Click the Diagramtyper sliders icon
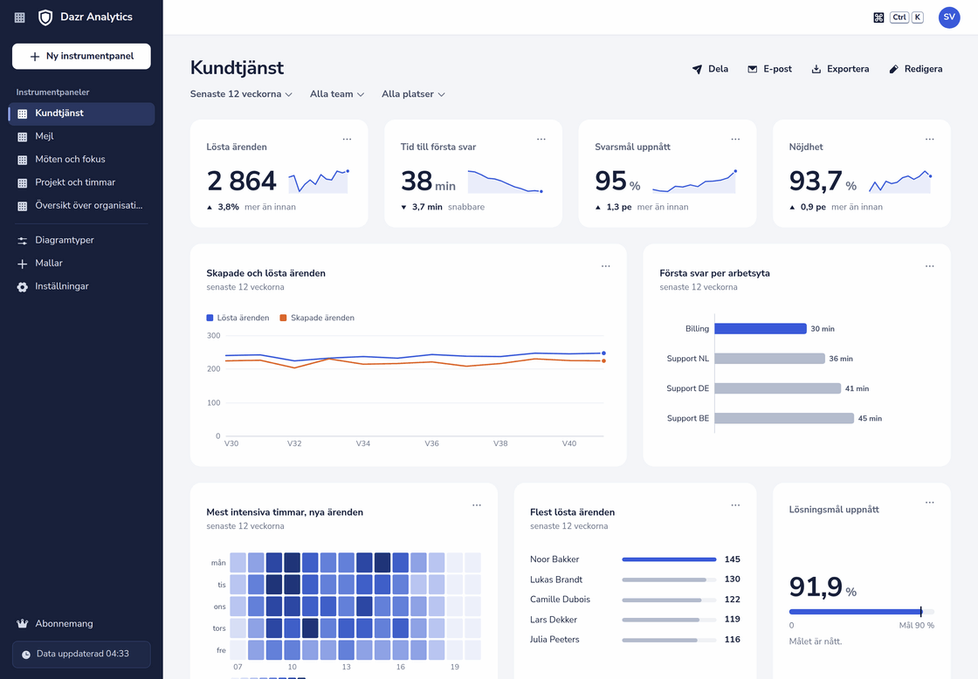This screenshot has height=679, width=978. click(x=23, y=240)
